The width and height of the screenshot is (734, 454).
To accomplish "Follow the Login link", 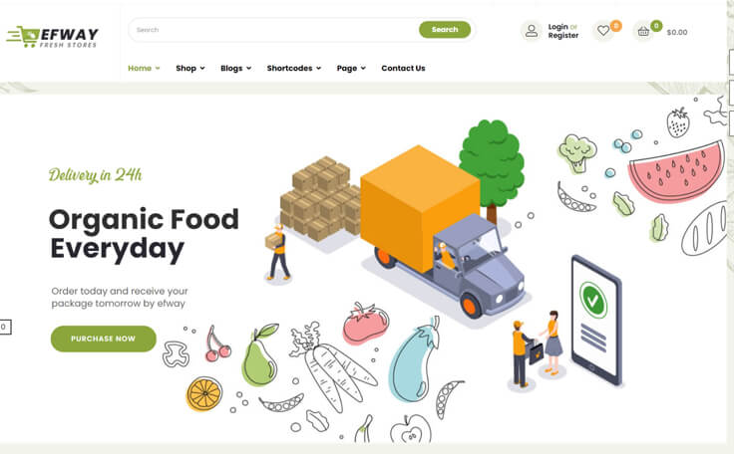I will pos(558,27).
